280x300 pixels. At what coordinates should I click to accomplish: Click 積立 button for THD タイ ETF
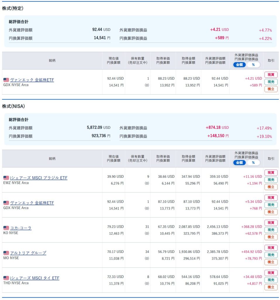[x=271, y=287]
